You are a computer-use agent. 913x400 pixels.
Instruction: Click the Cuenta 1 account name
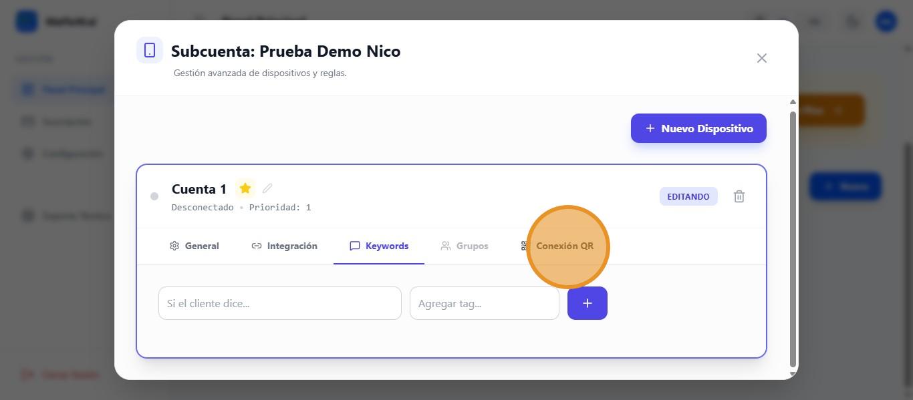click(x=199, y=189)
